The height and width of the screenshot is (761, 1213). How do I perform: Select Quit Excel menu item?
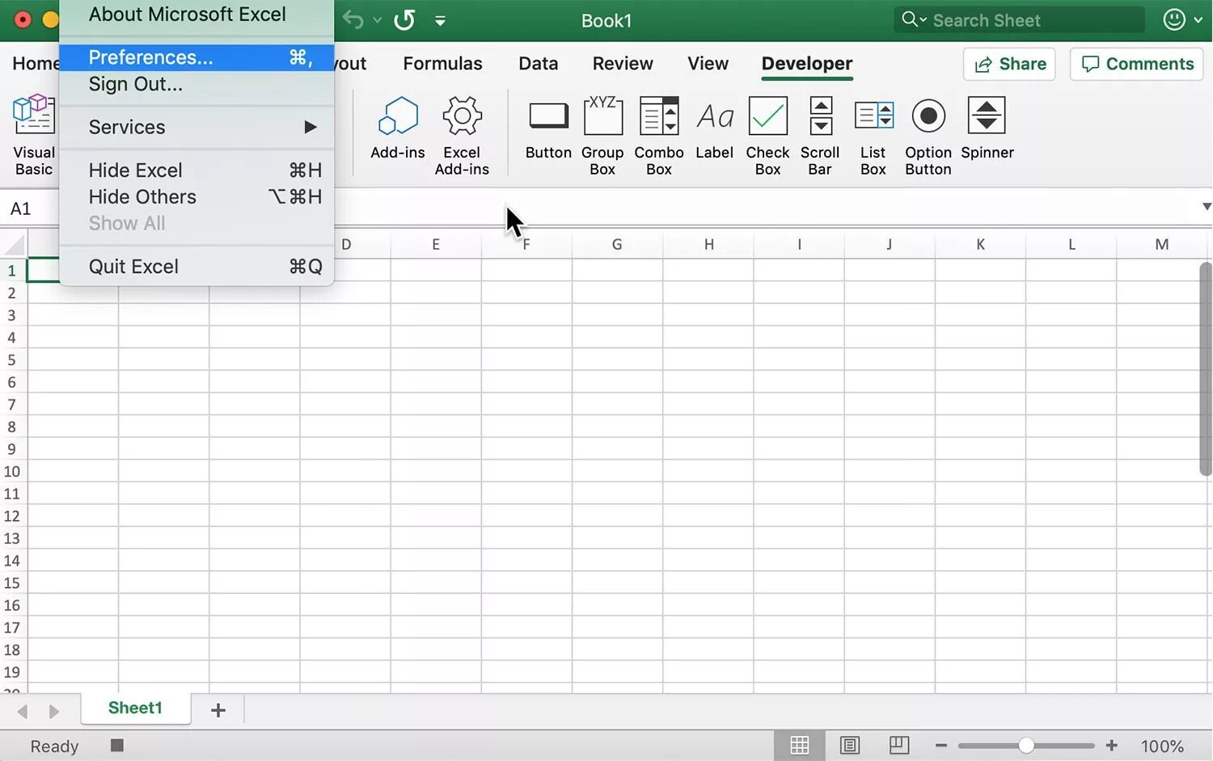(x=197, y=267)
